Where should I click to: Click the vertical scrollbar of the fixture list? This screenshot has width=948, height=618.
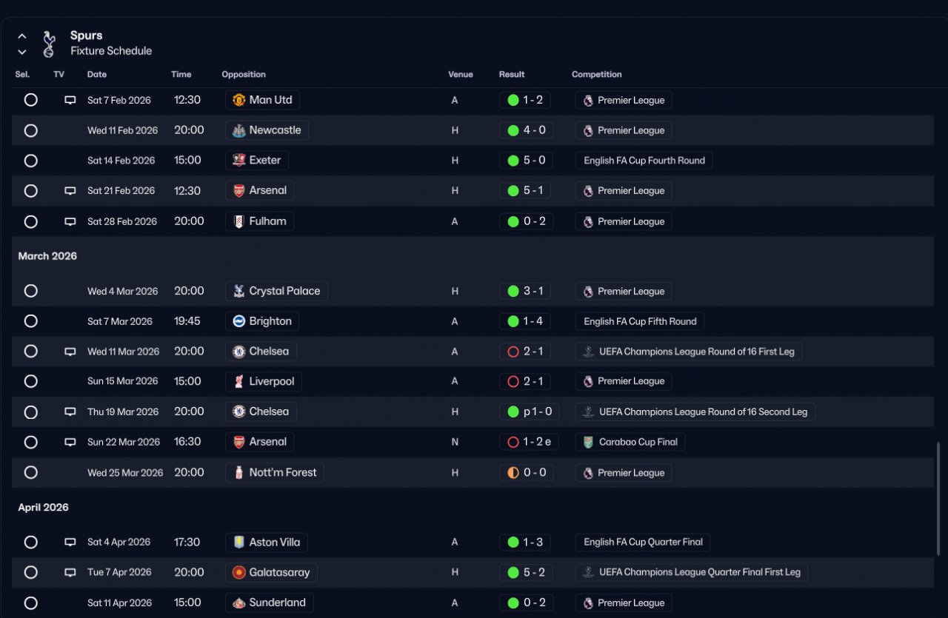coord(938,497)
